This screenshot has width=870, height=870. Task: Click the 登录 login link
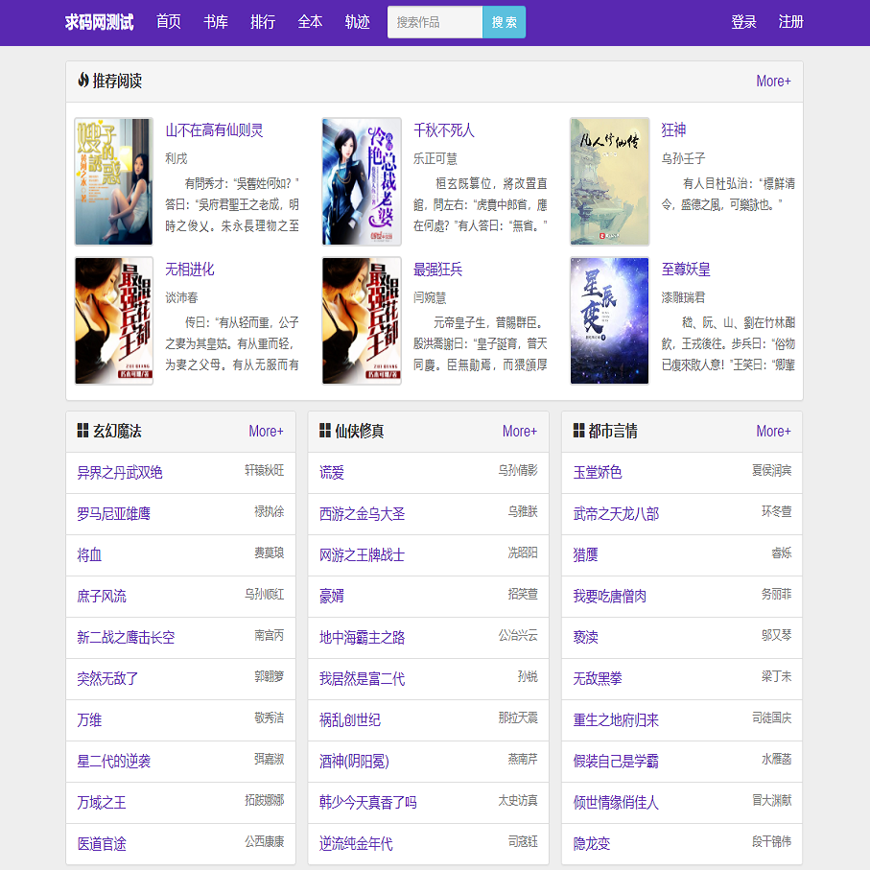743,22
